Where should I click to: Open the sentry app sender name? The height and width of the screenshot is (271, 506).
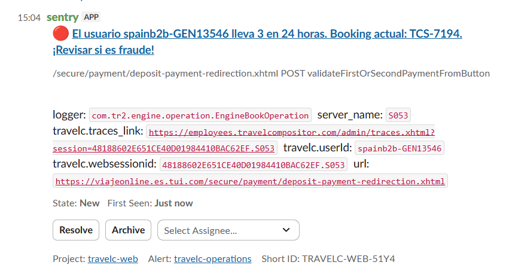point(62,17)
